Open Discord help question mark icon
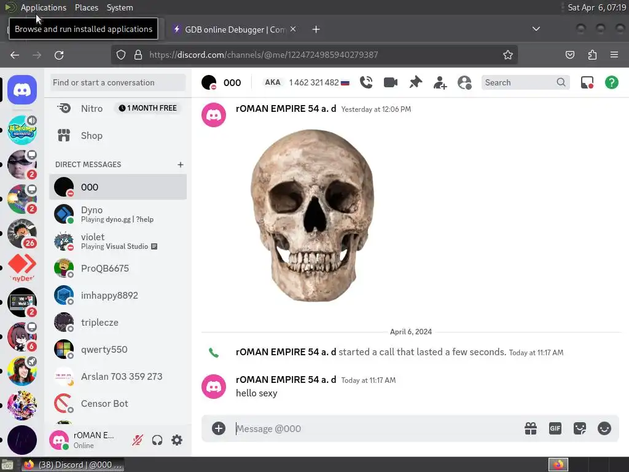629x472 pixels. click(611, 82)
